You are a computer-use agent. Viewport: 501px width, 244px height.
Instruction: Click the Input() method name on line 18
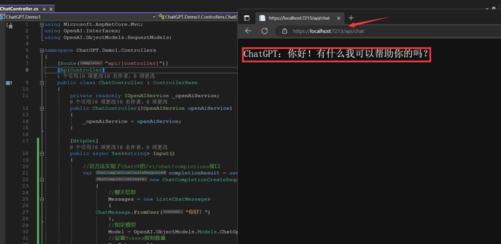[x=164, y=154]
